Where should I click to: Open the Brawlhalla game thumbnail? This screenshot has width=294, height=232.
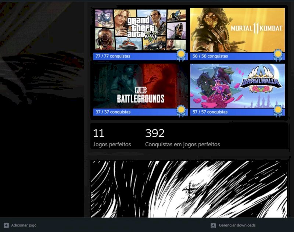pos(237,85)
